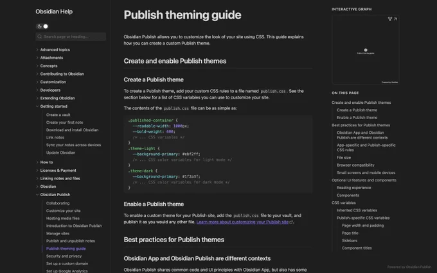Click the search magnifier icon
The width and height of the screenshot is (437, 273).
pyautogui.click(x=40, y=37)
